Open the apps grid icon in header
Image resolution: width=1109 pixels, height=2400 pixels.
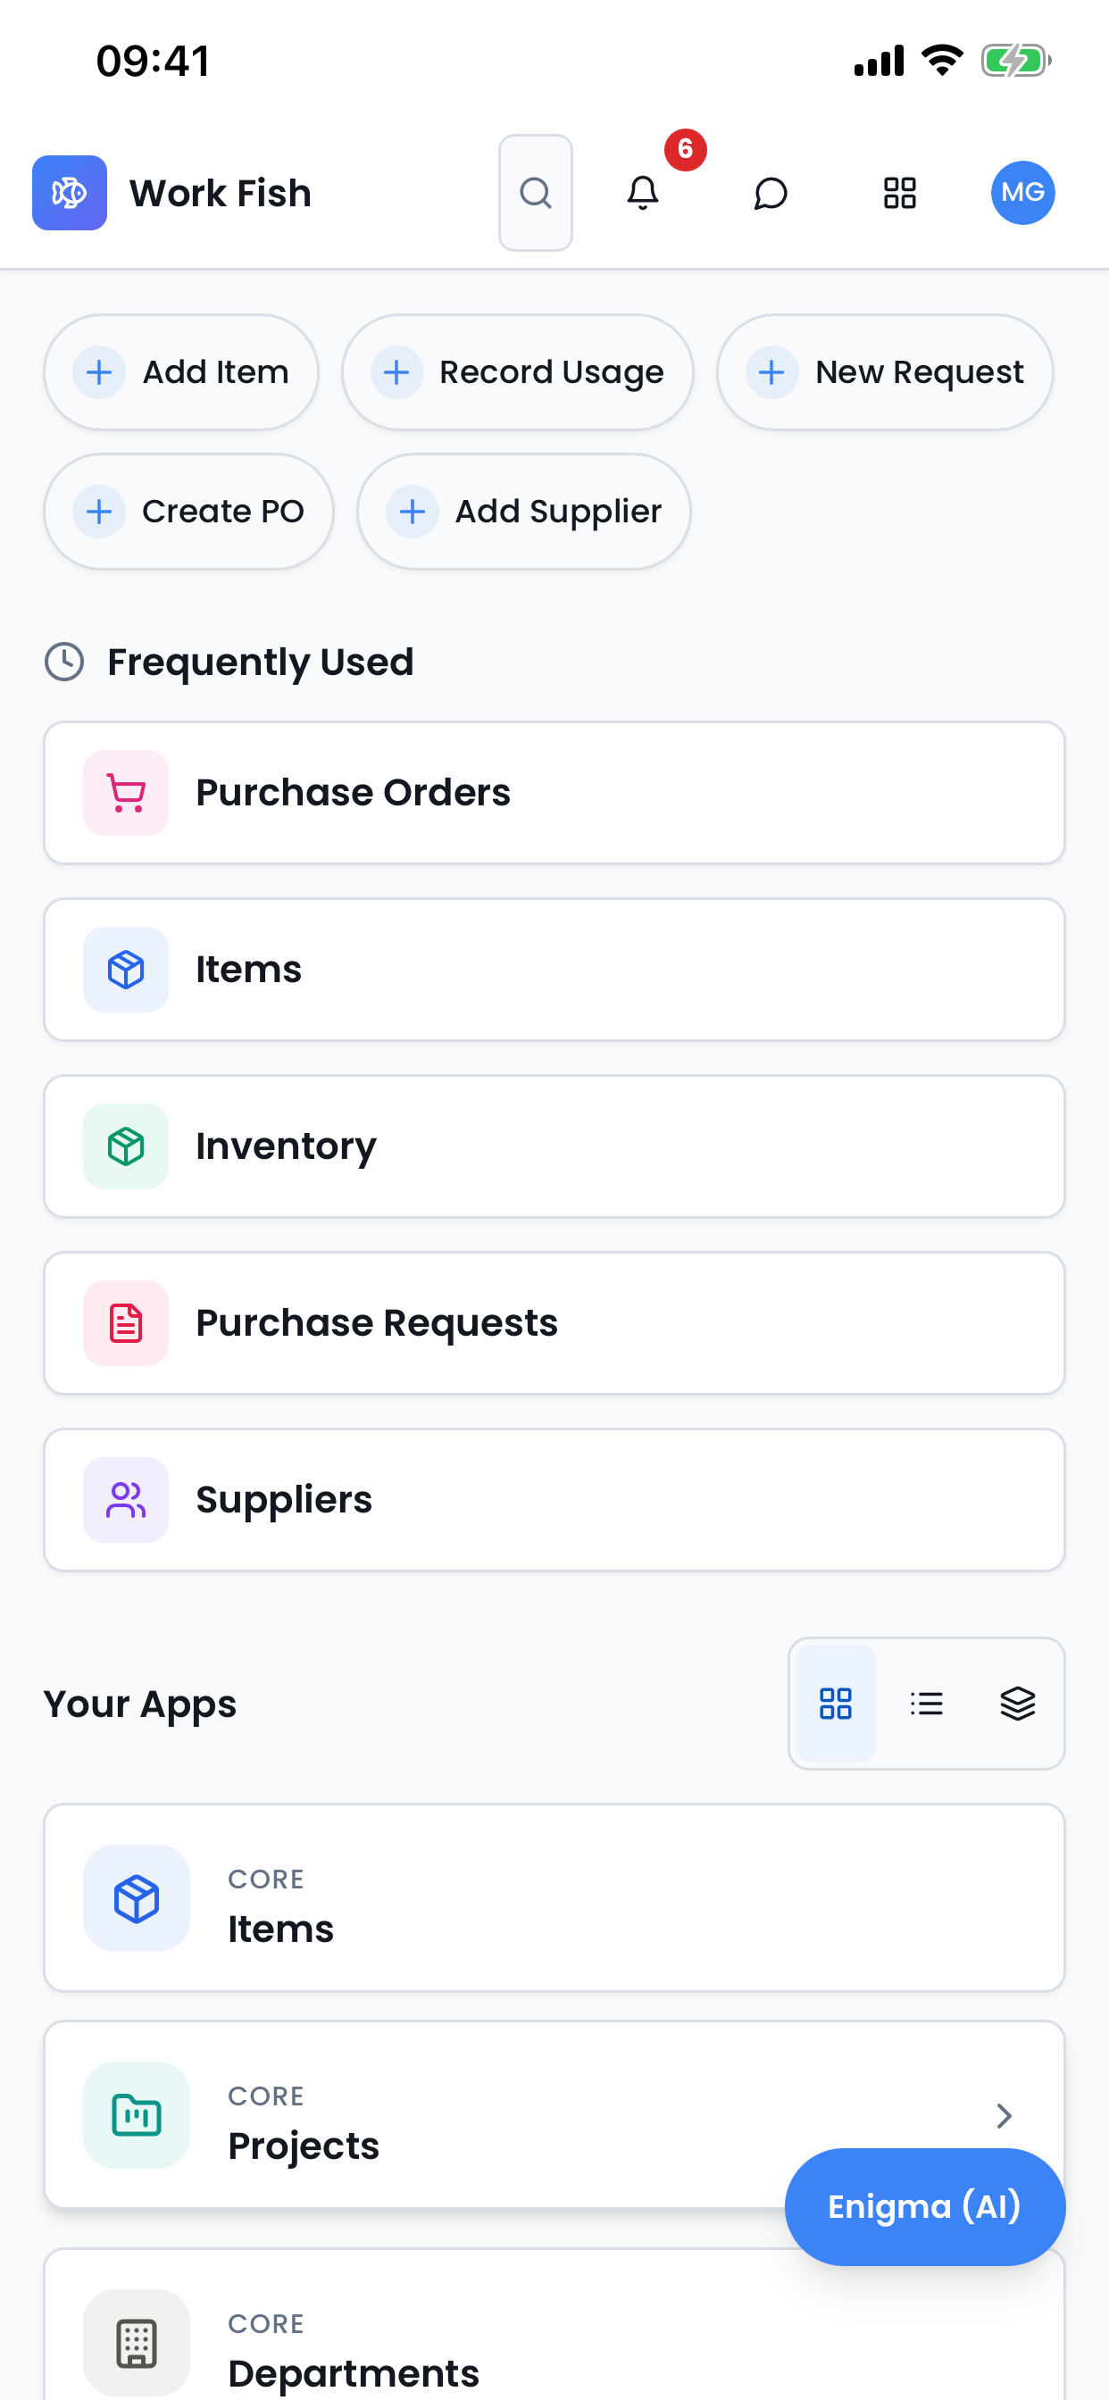point(899,193)
